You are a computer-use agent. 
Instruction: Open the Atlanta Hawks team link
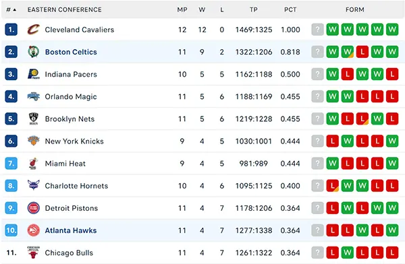tap(71, 230)
